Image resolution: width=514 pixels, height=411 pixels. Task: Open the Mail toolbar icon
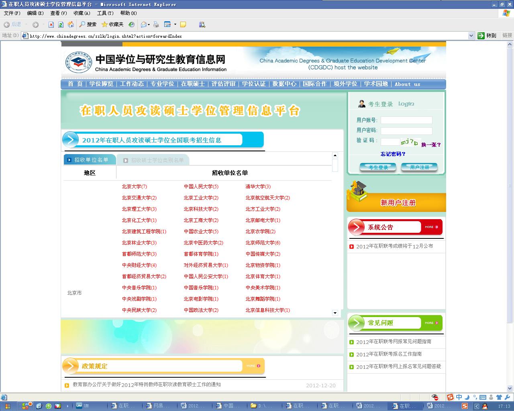(143, 24)
